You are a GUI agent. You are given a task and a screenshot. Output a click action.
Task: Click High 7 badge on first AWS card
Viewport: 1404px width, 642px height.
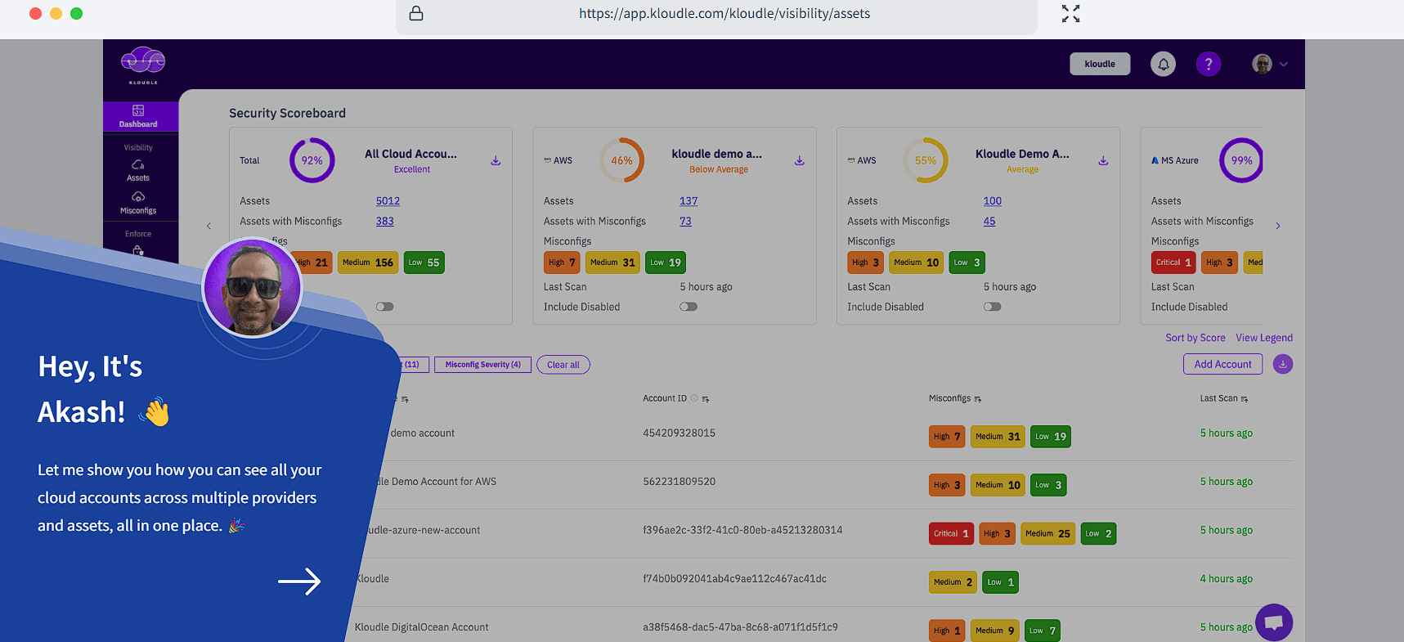562,263
